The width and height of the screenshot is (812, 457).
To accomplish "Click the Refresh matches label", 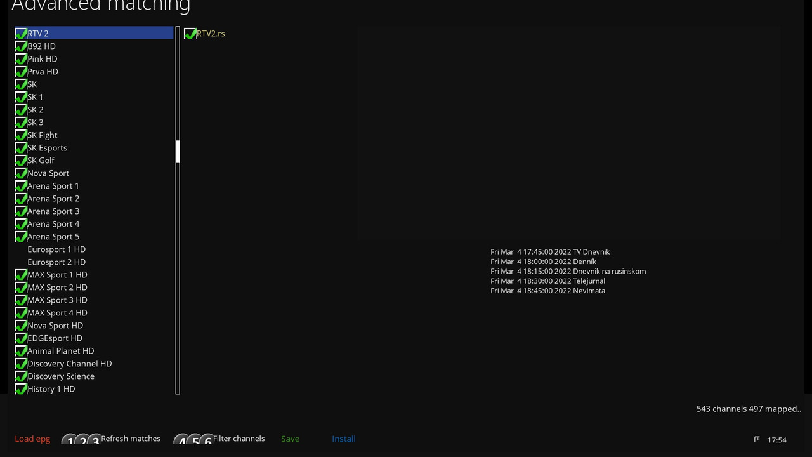I will [x=131, y=439].
